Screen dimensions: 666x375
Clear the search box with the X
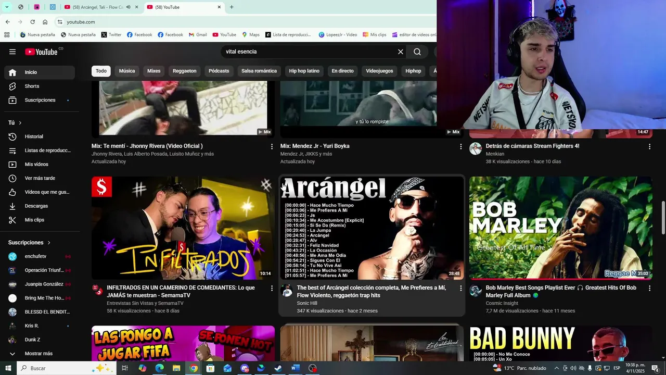coord(401,52)
